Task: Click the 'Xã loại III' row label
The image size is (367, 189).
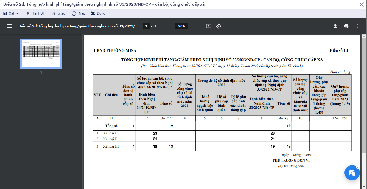Action: (x=111, y=146)
